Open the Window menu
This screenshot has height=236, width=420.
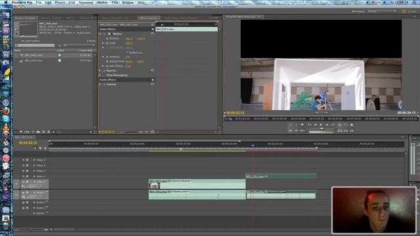click(127, 3)
